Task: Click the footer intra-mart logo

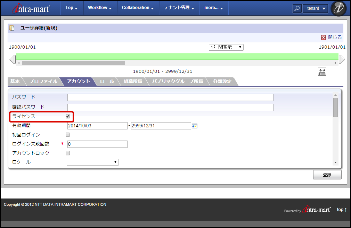Action: click(x=317, y=210)
